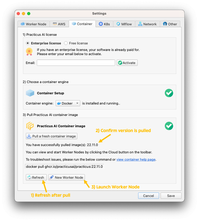Open the Network tab

[x=147, y=24]
